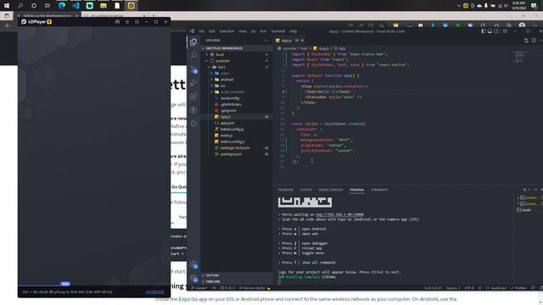Open the Expo Go link on the web page

click(188, 299)
